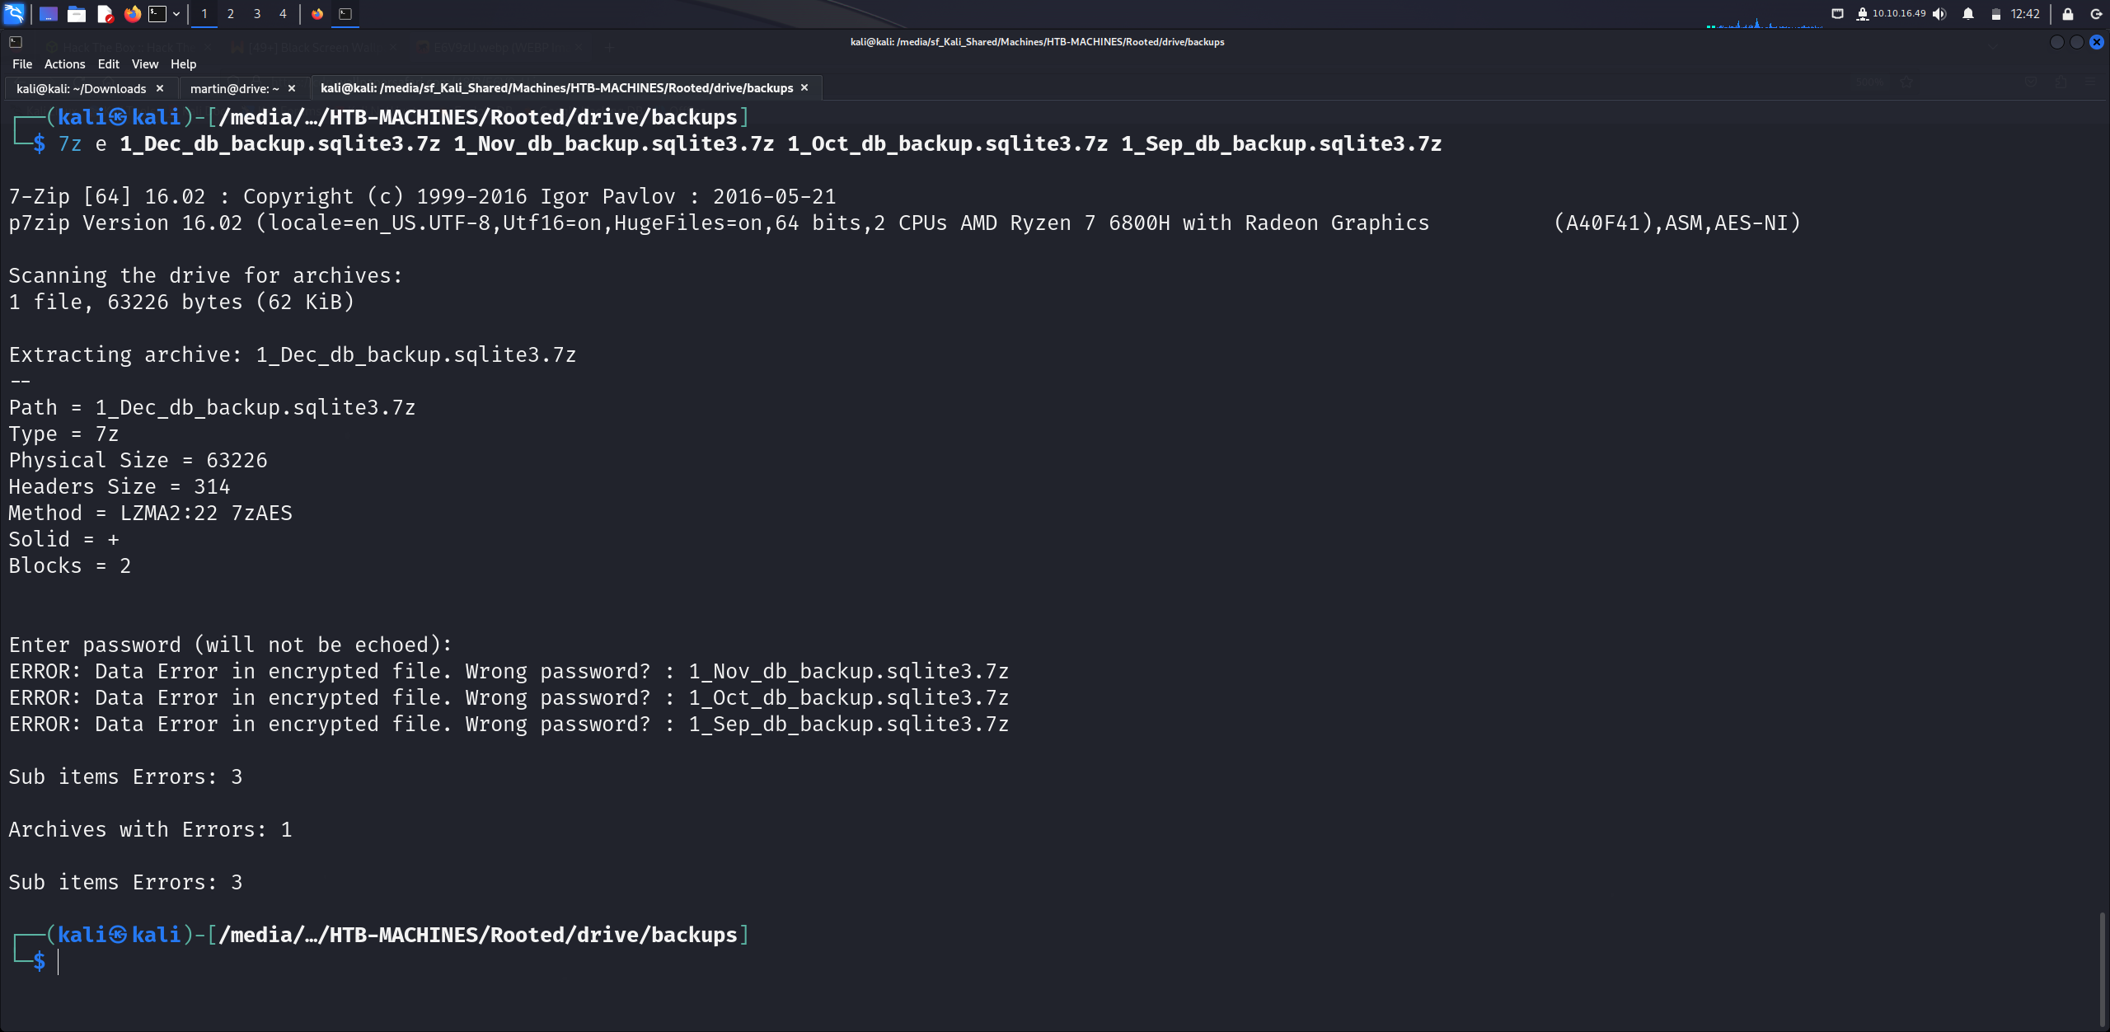Image resolution: width=2110 pixels, height=1032 pixels.
Task: Launch the text editor from panel
Action: click(105, 14)
